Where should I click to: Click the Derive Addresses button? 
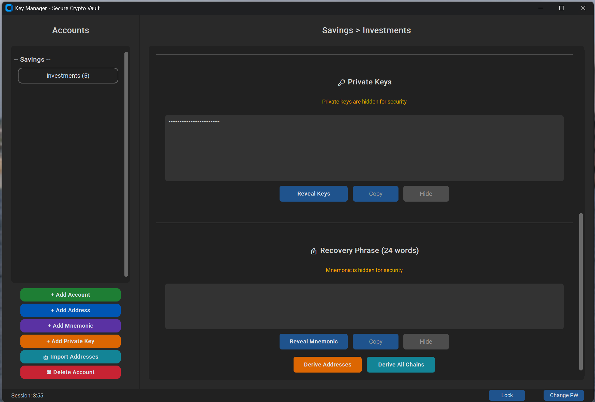(328, 365)
